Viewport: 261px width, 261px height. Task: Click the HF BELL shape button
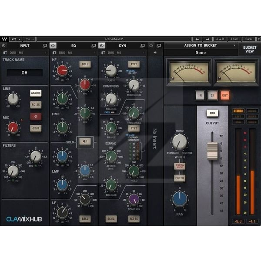[85, 64]
